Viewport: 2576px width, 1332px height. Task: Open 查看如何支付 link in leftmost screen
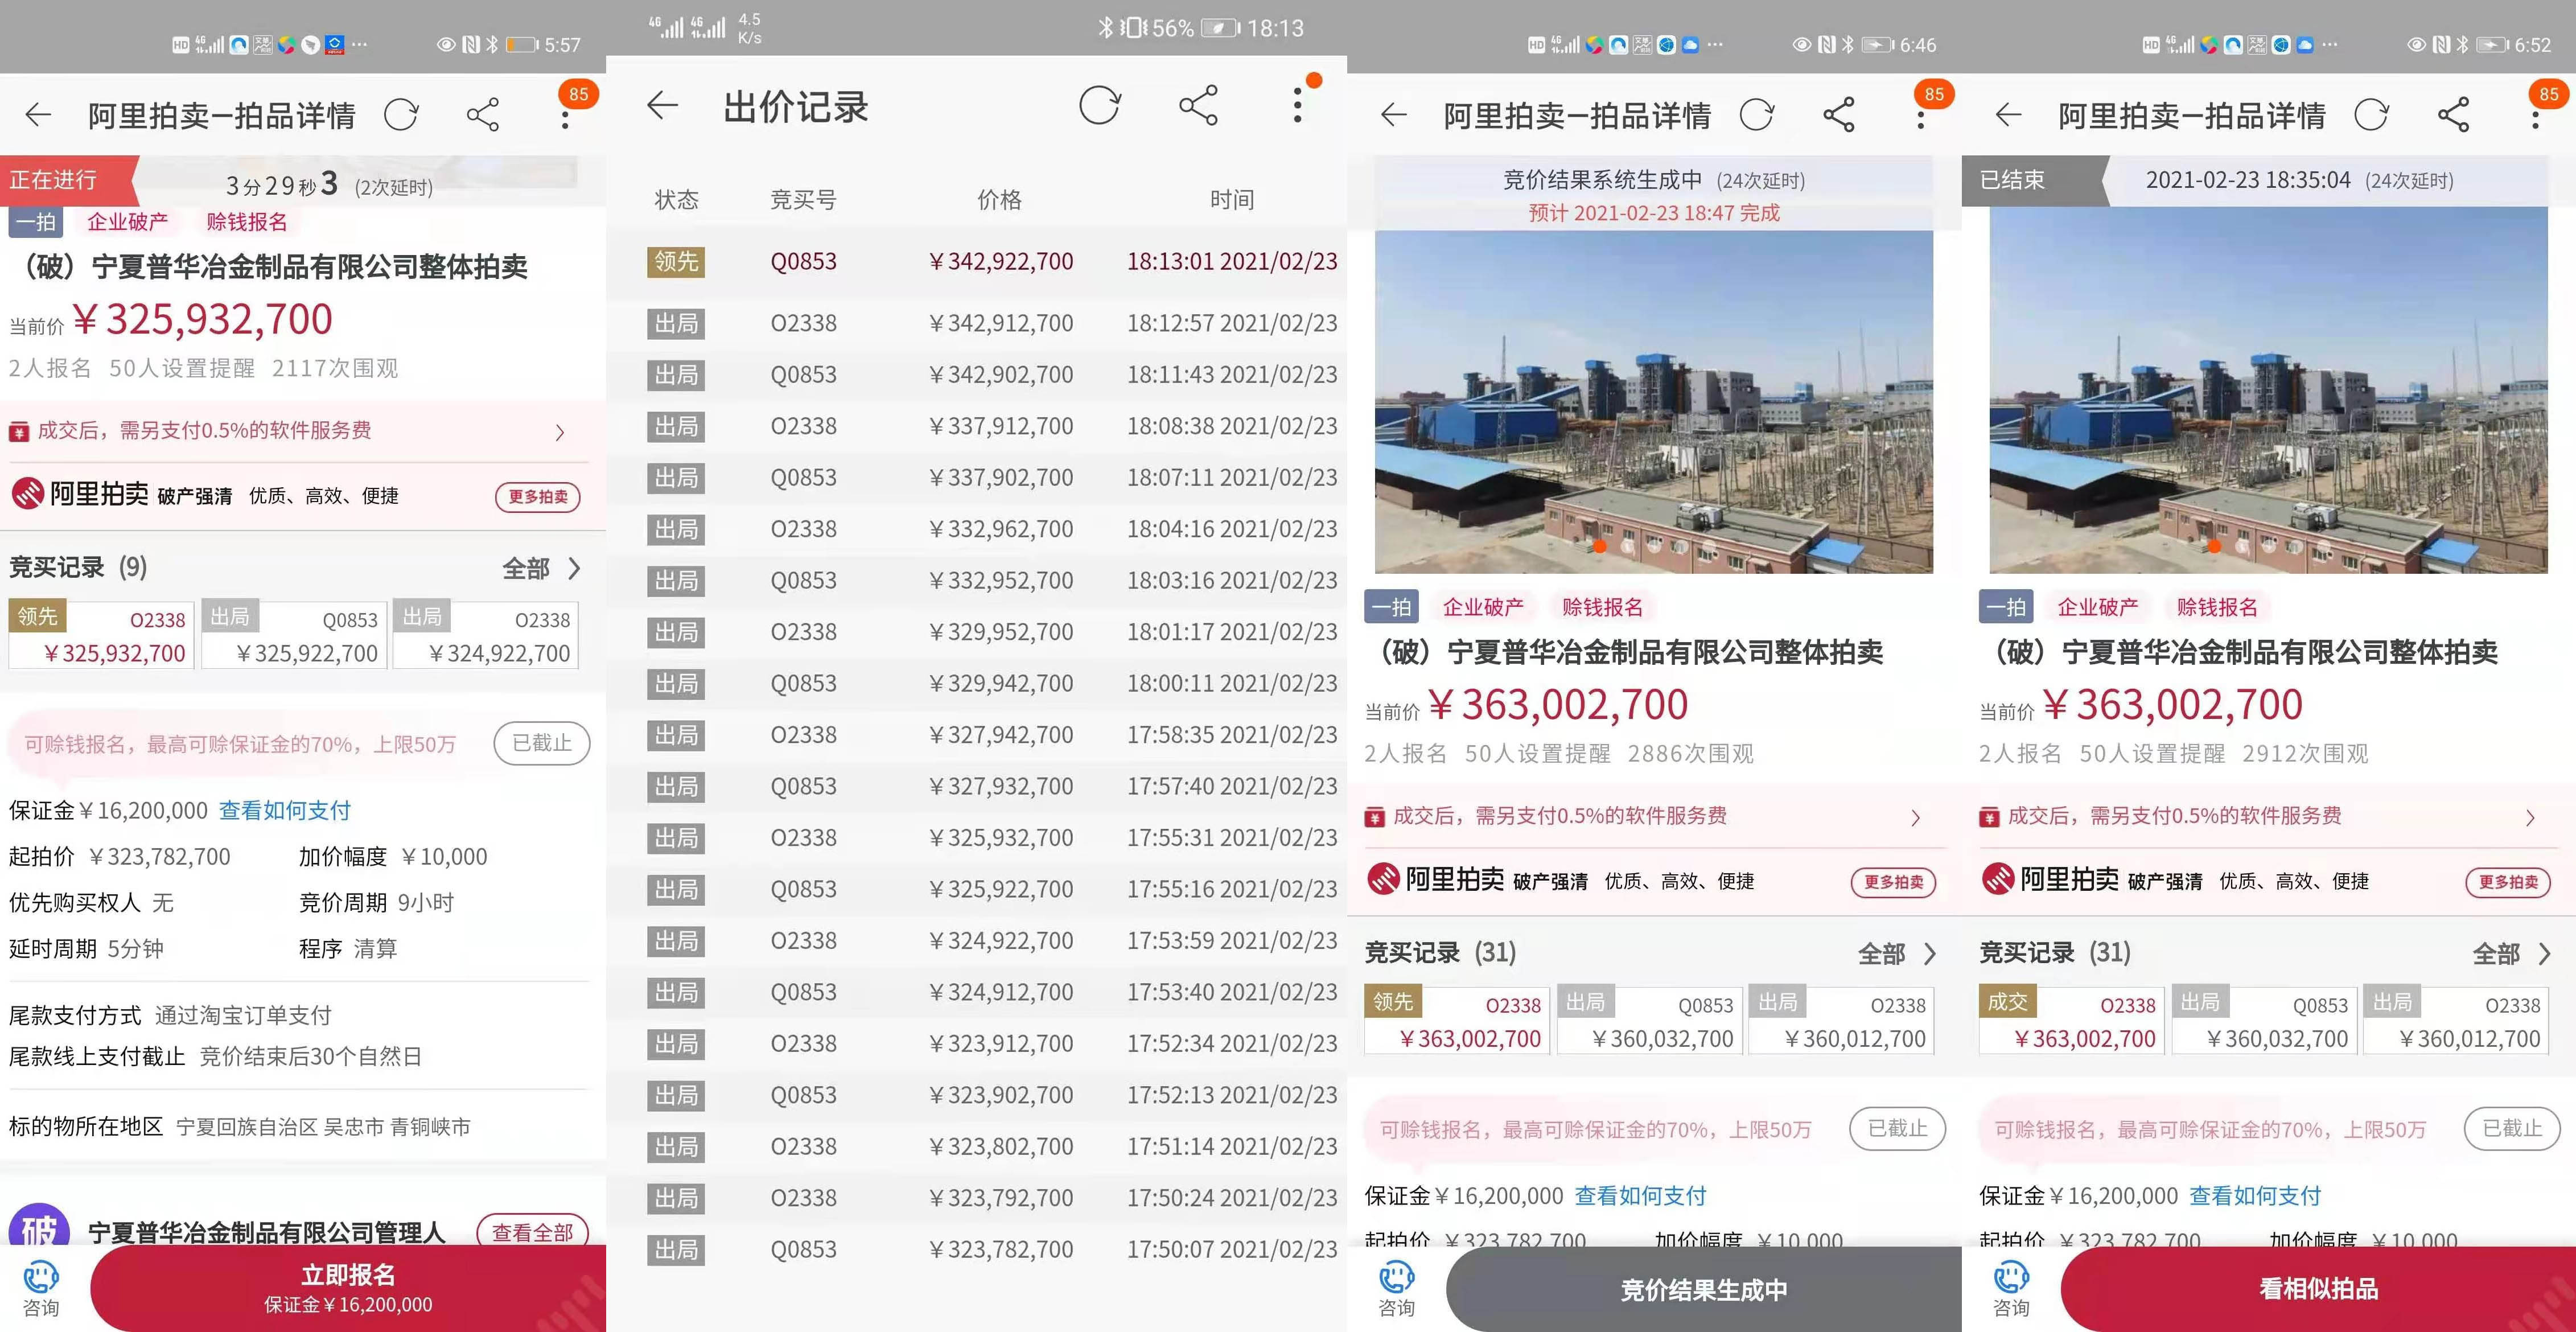tap(284, 810)
